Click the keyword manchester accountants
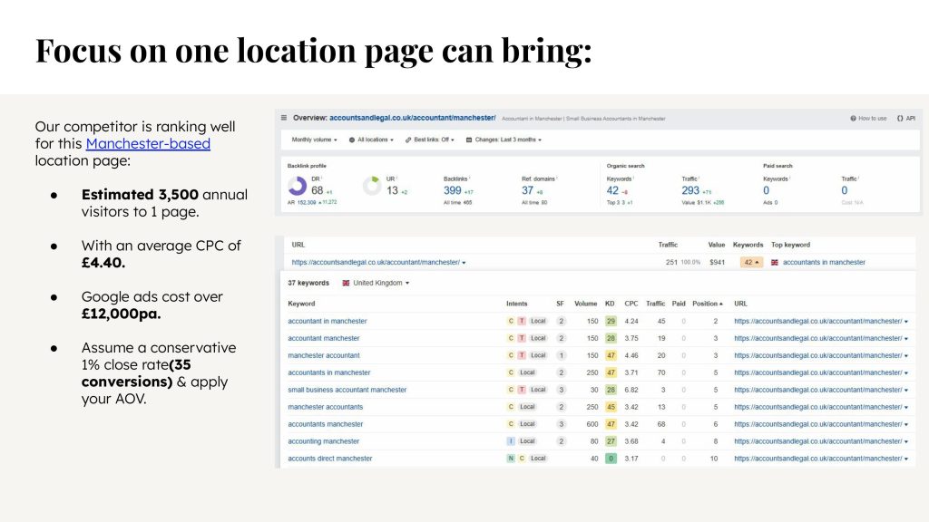 pos(326,407)
